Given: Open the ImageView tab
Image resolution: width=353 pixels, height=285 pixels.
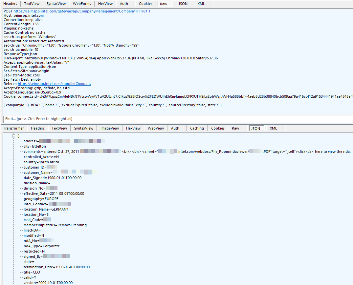Looking at the screenshot, I should click(109, 128).
